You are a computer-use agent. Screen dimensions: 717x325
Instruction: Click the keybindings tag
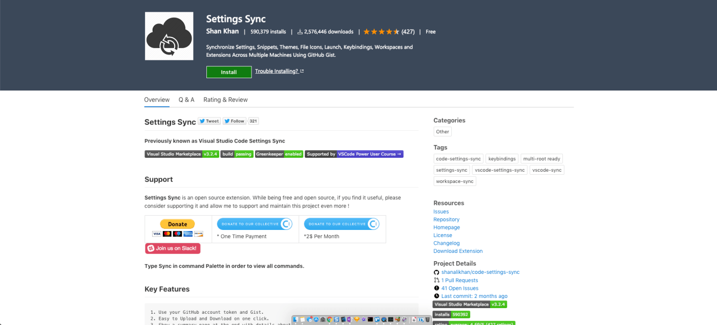click(502, 159)
